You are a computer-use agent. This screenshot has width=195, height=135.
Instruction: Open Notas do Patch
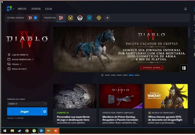pos(19,69)
